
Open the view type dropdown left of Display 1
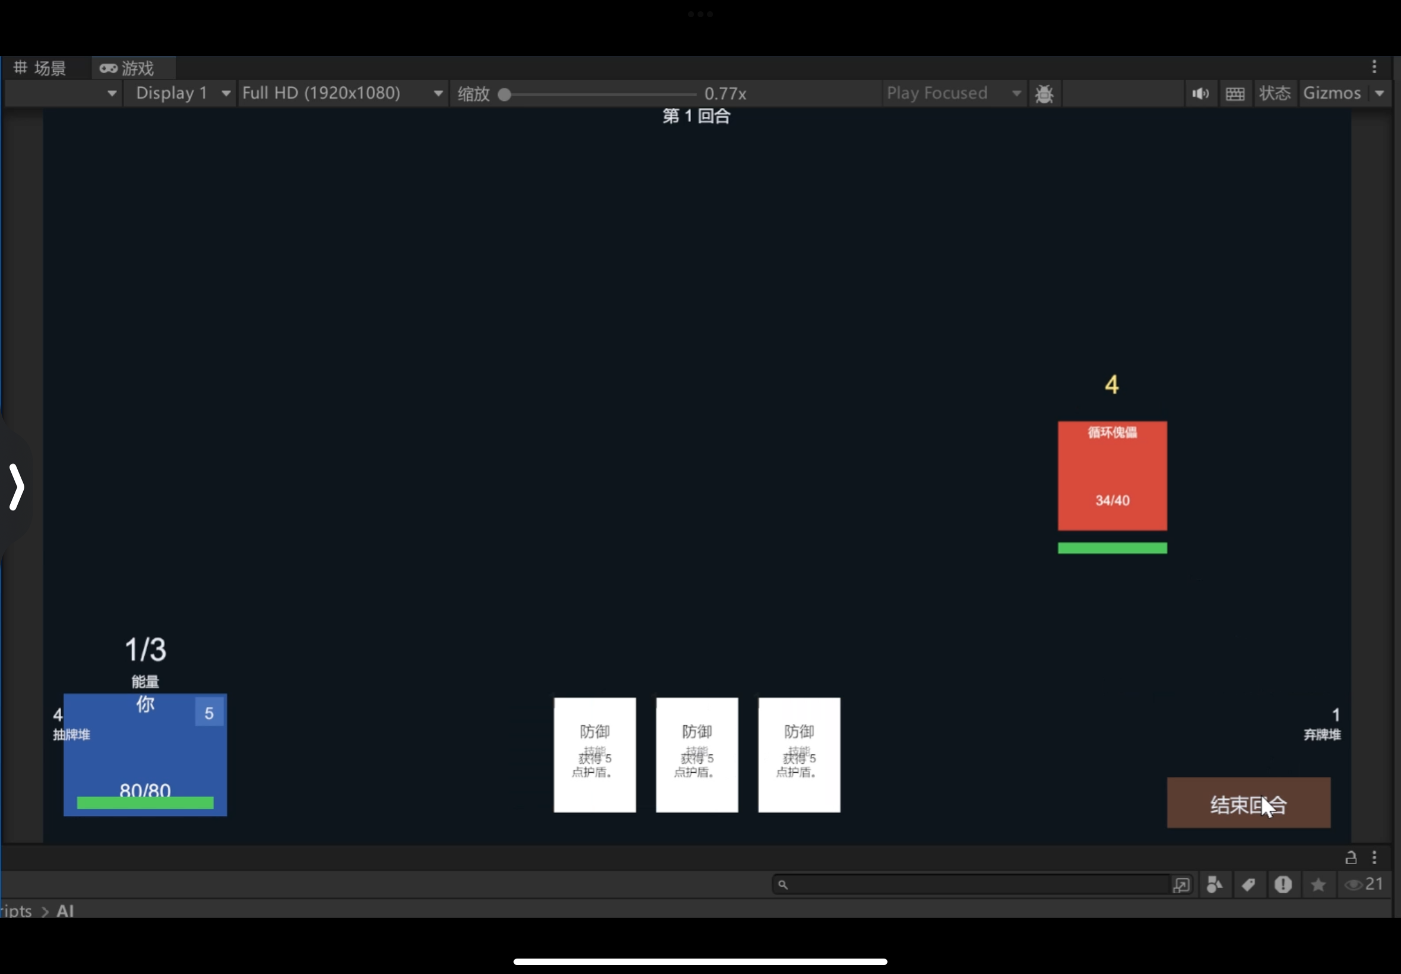click(63, 93)
